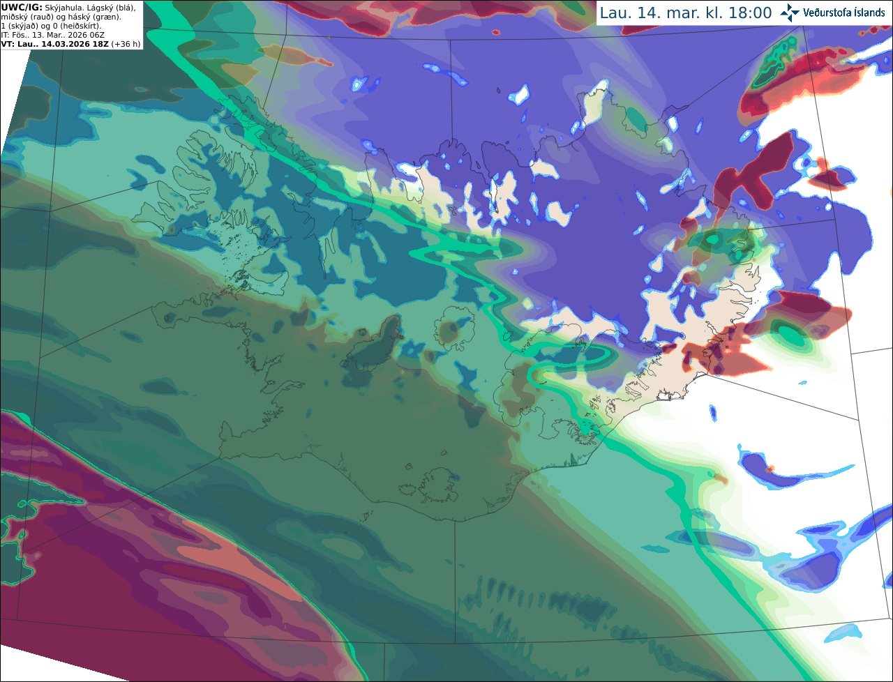The image size is (893, 682).
Task: Click the Veðurstofa Íslands logo icon
Action: tap(790, 13)
